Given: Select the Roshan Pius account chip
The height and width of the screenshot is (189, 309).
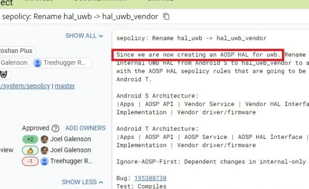Looking at the screenshot, I should click(x=17, y=51).
